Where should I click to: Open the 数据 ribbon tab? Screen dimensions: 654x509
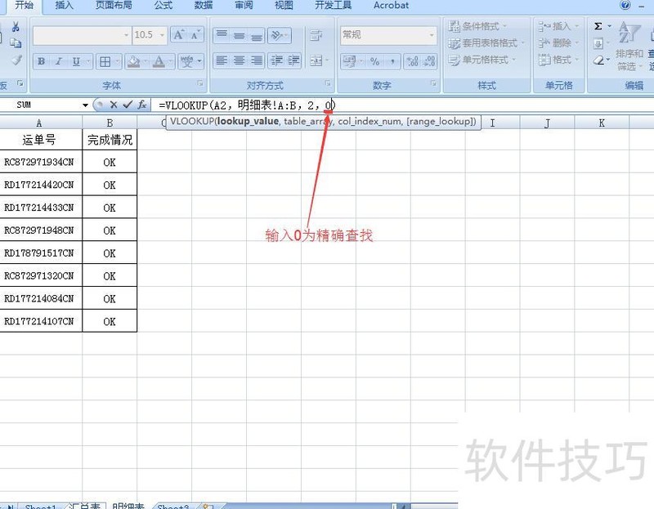[x=202, y=6]
